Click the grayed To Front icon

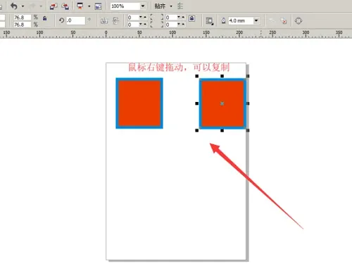point(272,21)
